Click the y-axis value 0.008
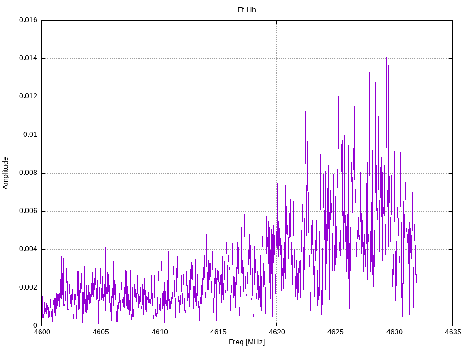The height and width of the screenshot is (348, 465). pyautogui.click(x=28, y=173)
